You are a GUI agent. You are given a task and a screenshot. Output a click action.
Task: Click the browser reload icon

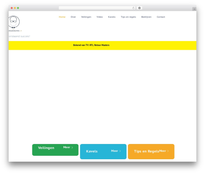click(x=133, y=8)
